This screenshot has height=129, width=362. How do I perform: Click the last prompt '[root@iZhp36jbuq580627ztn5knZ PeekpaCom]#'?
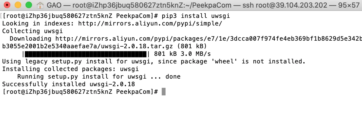tap(80, 92)
